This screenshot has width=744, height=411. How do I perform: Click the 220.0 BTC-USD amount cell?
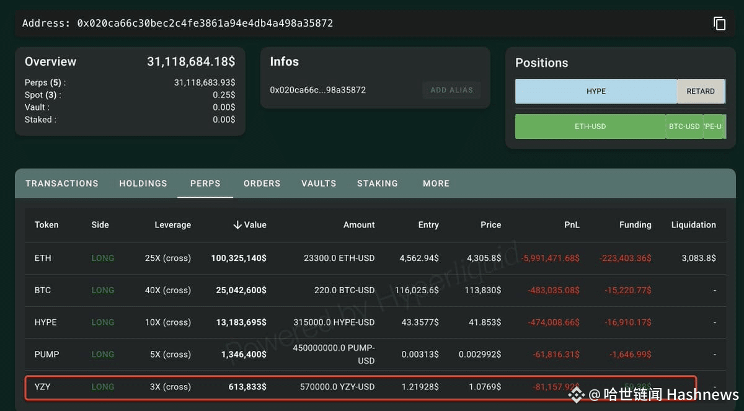click(343, 290)
